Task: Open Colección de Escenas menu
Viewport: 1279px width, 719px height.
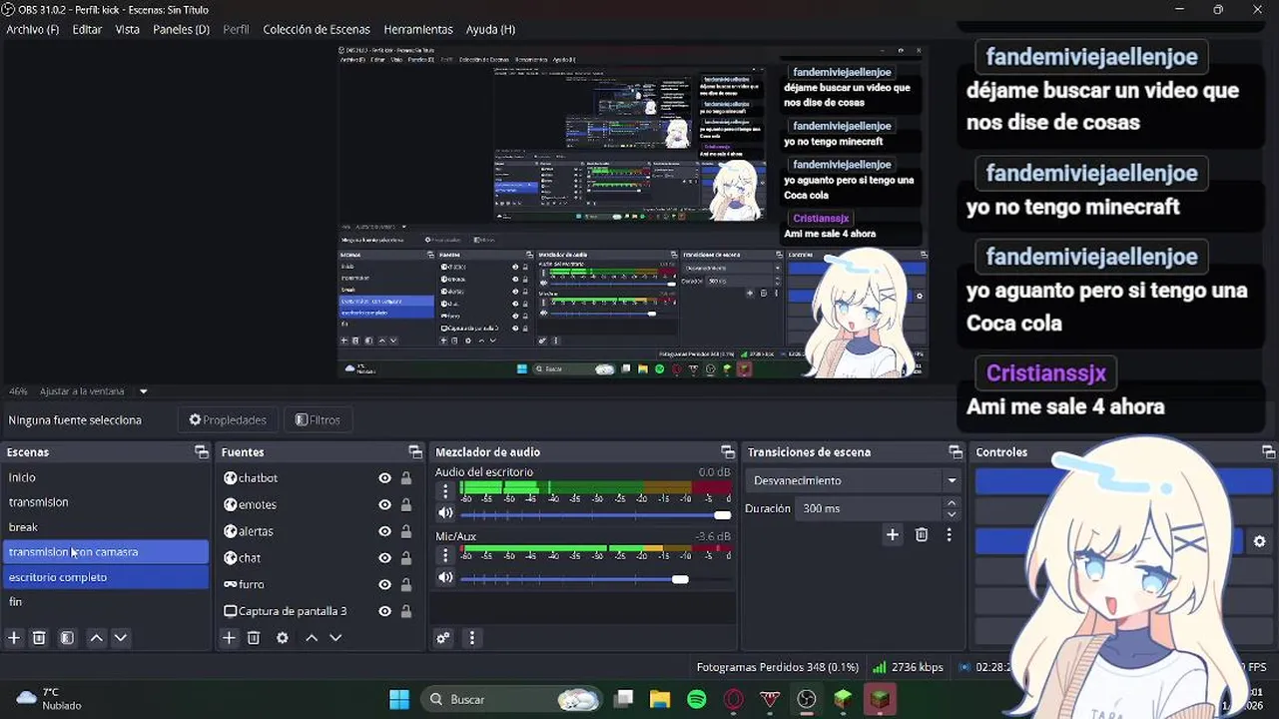Action: (x=317, y=29)
